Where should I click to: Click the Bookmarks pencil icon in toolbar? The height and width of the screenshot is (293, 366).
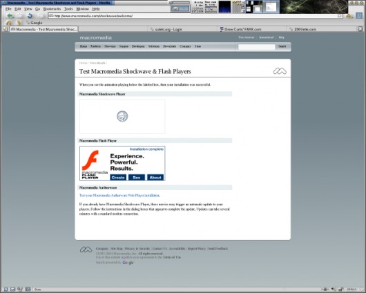(19, 23)
